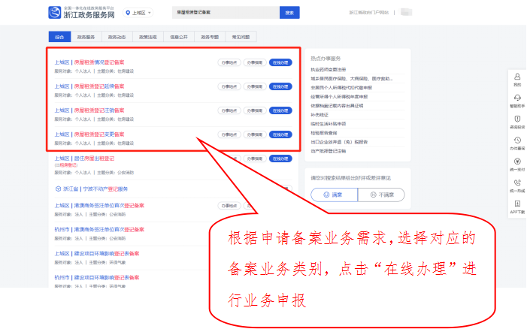Select the 综合 tab

(59, 37)
